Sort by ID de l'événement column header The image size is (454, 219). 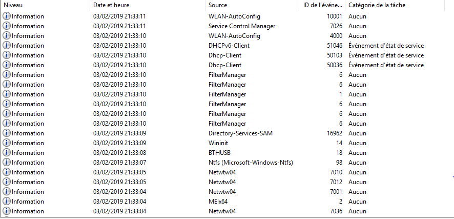(322, 5)
